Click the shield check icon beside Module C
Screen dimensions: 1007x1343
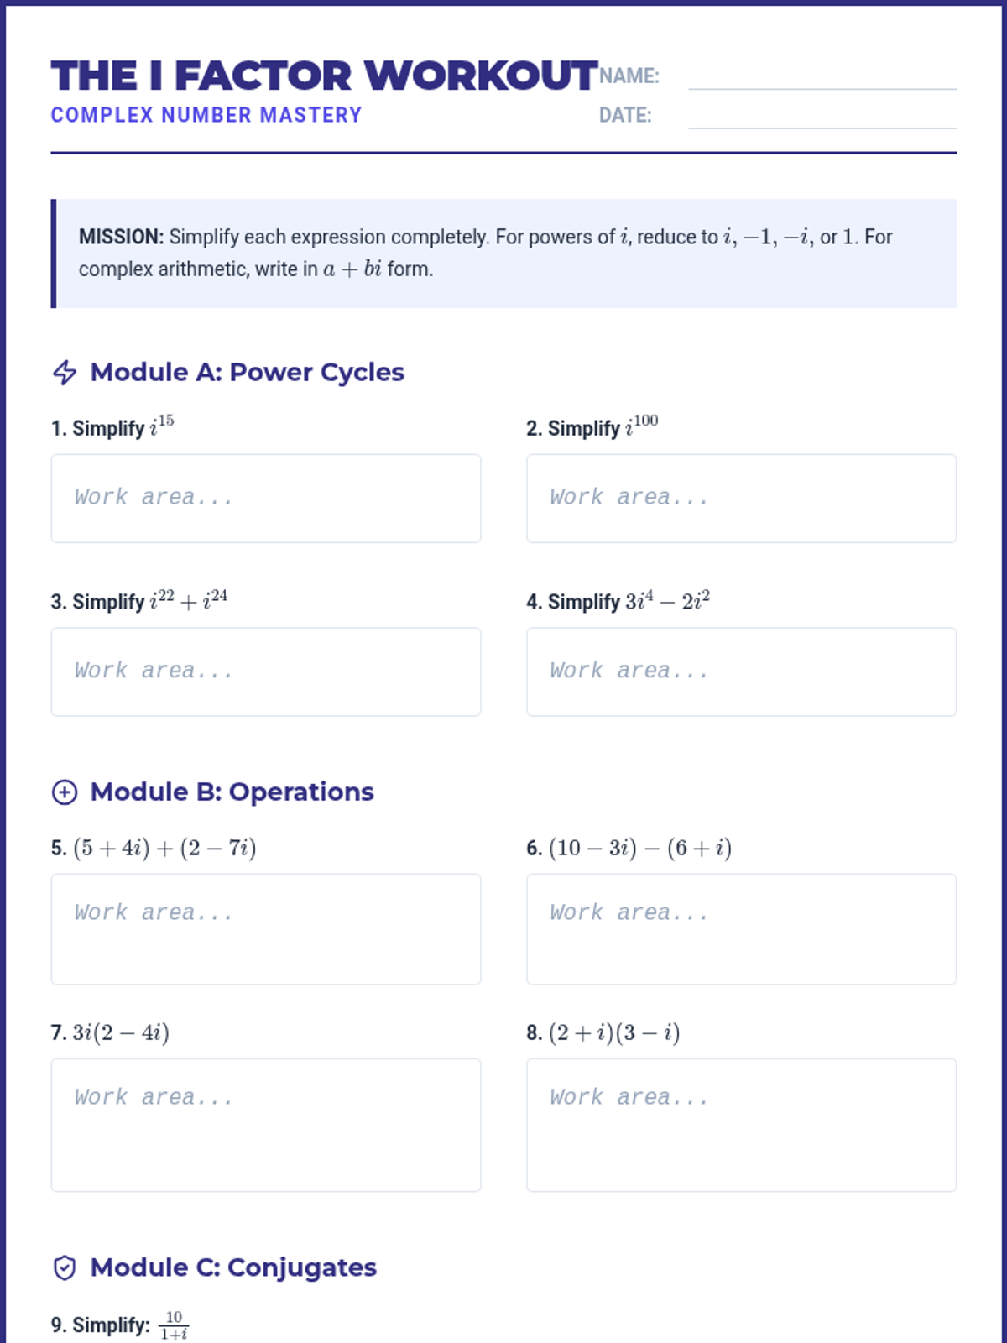point(65,1267)
